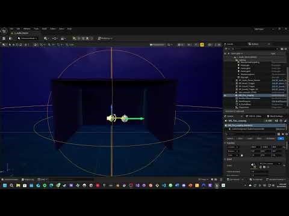The height and width of the screenshot is (216, 289).
Task: Toggle the favorites star in Details filter bar
Action: [x=282, y=134]
